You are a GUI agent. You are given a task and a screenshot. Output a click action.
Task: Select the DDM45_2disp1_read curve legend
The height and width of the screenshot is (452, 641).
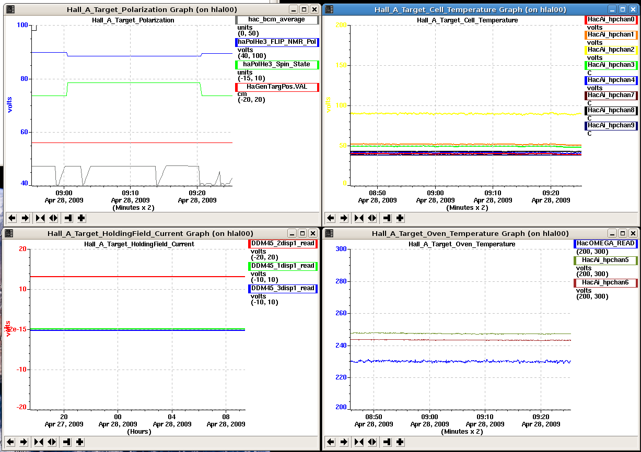click(x=283, y=243)
